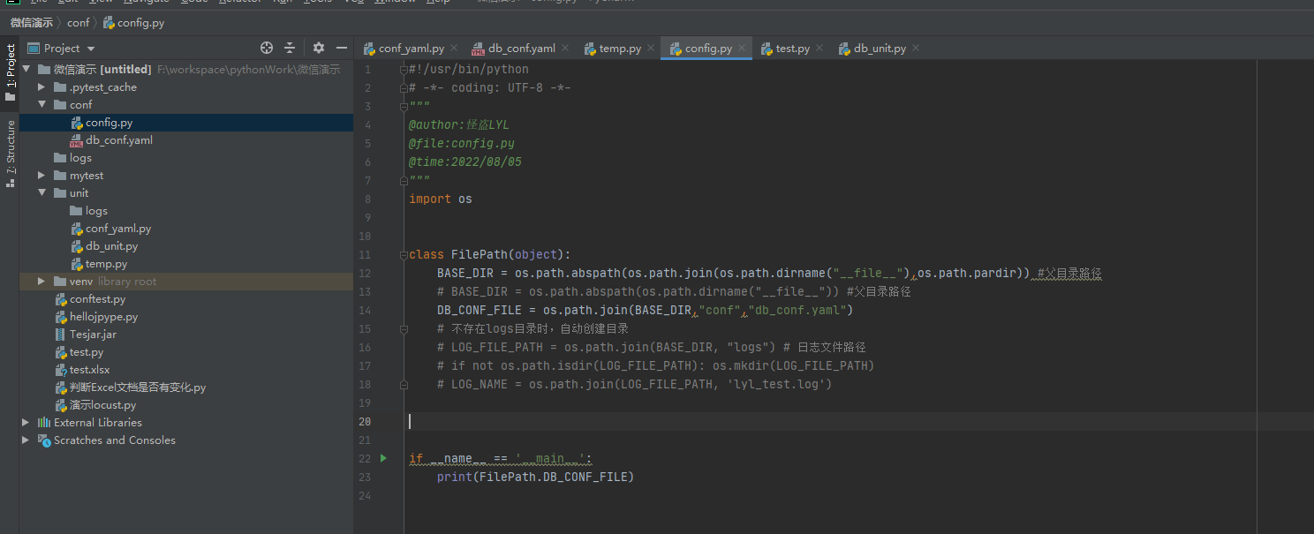1314x534 pixels.
Task: Close the db_unit.py editor tab
Action: click(916, 49)
